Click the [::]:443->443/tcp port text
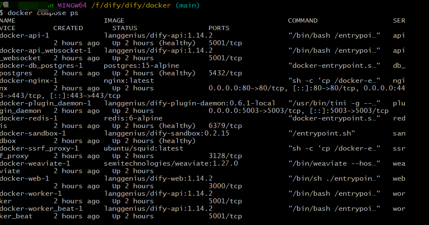 click(85, 96)
